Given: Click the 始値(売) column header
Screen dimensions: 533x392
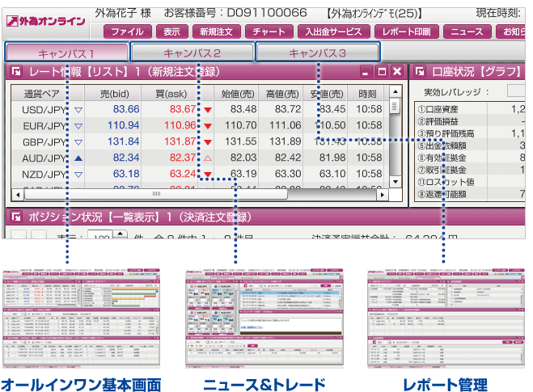Looking at the screenshot, I should 236,94.
